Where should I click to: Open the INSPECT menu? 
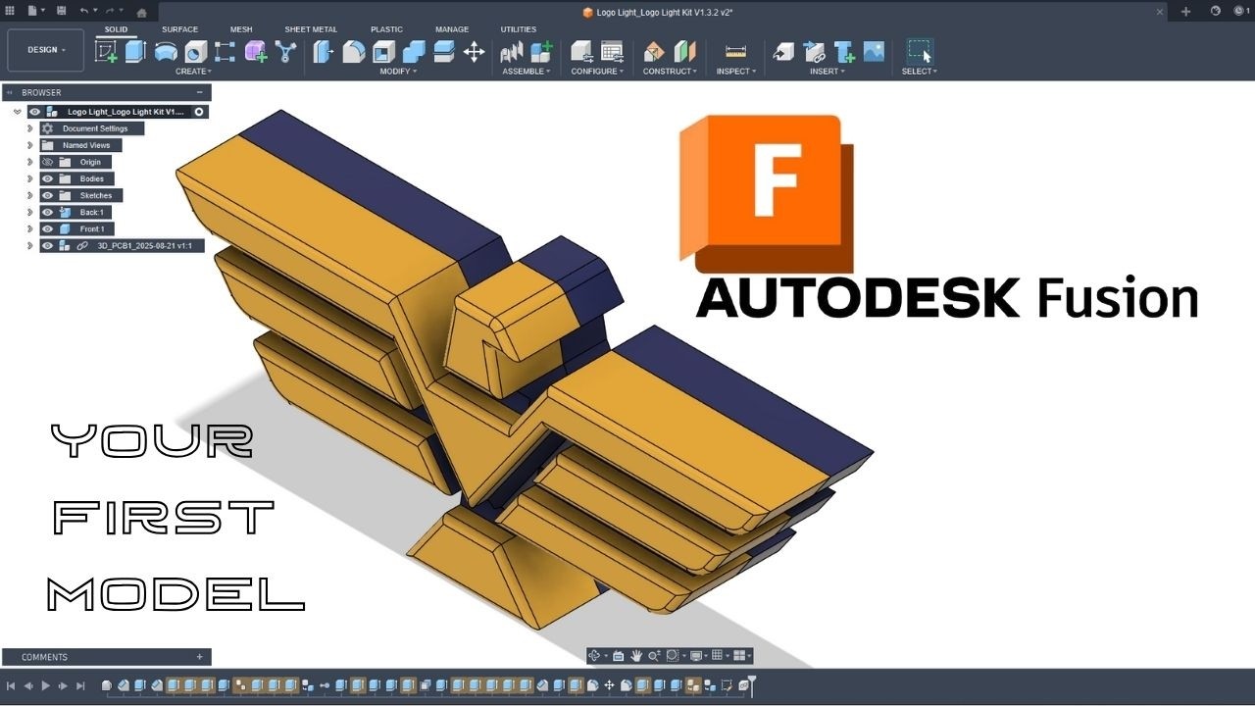tap(734, 72)
